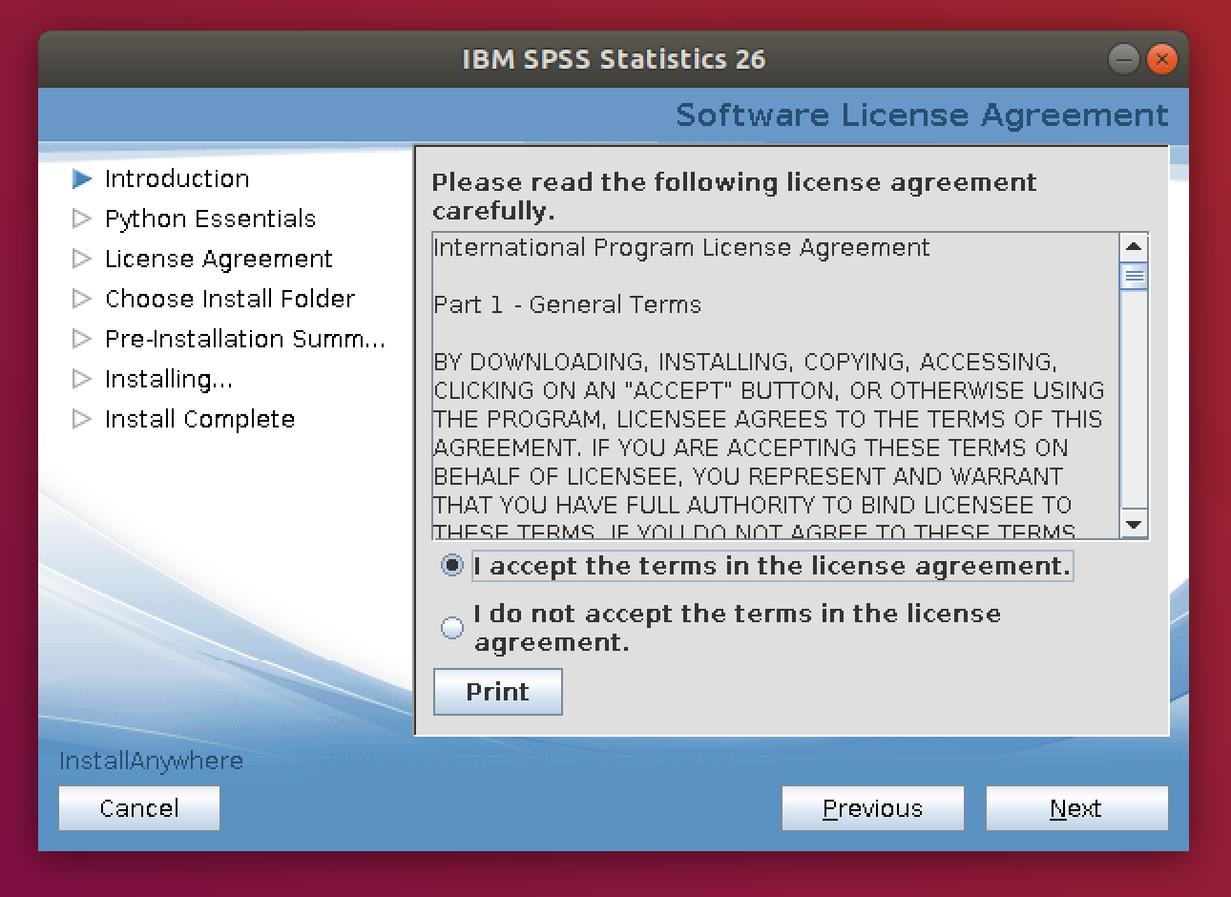Click the license scrollbar thumb
1231x897 pixels.
tap(1134, 277)
